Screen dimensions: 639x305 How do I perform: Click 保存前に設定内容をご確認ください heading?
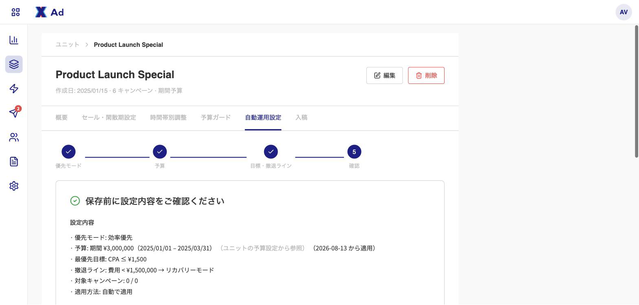tap(155, 201)
